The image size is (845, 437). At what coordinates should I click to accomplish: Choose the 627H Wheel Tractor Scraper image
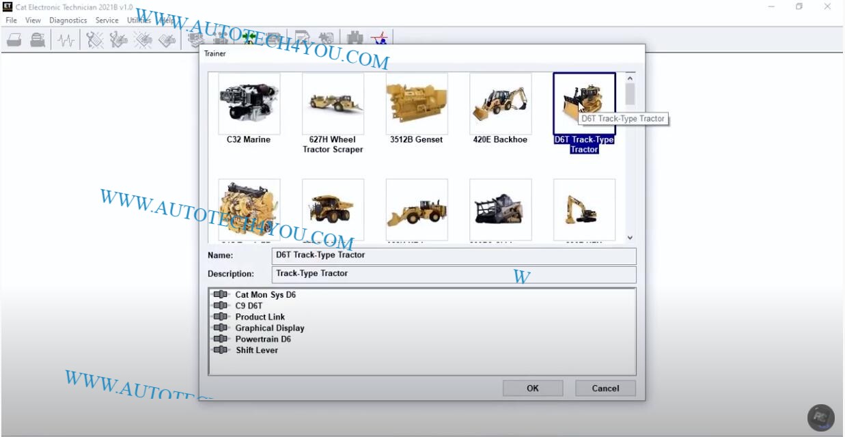pyautogui.click(x=333, y=103)
